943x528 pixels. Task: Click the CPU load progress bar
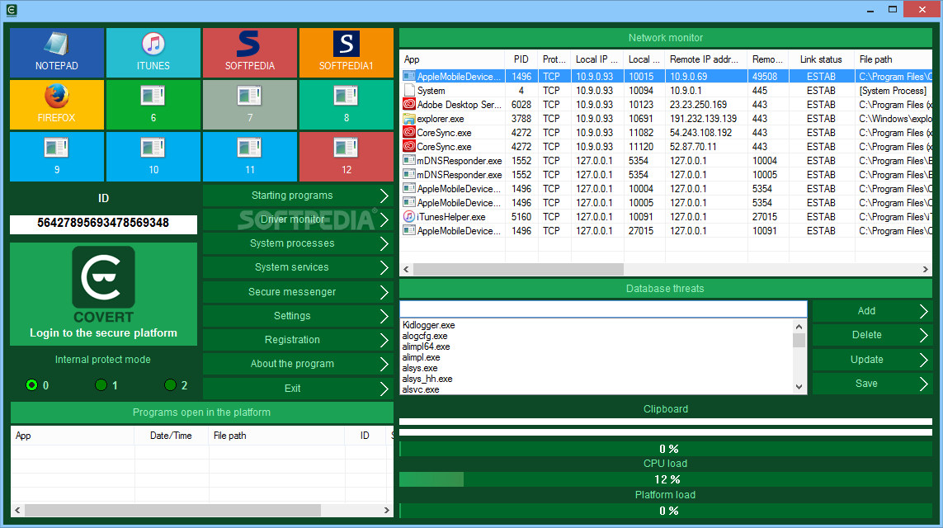666,479
